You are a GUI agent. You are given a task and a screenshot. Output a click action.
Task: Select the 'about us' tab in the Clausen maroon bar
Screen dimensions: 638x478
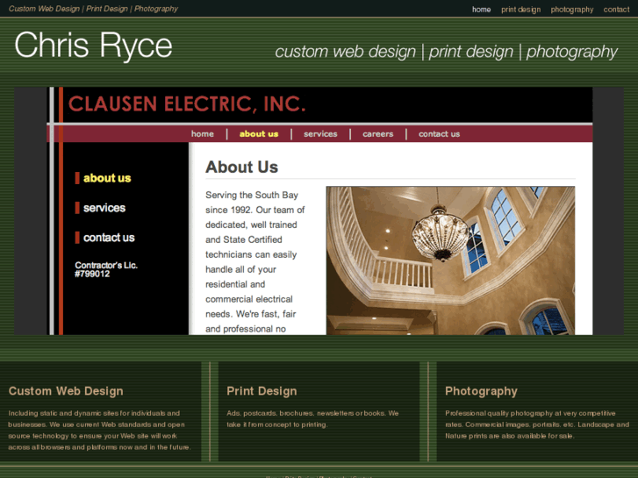[259, 134]
